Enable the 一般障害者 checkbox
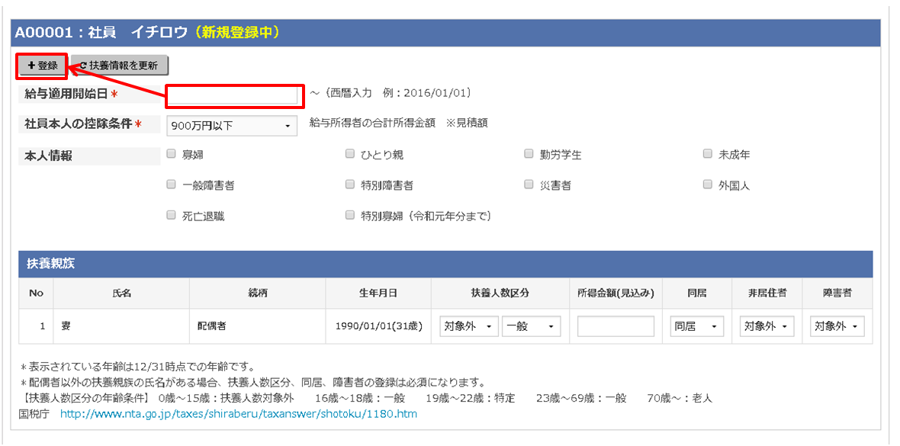The height and width of the screenshot is (446, 900). coord(171,184)
